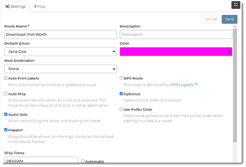246x167 pixels.
Task: Click the scrollbar up arrow
Action: click(235, 26)
